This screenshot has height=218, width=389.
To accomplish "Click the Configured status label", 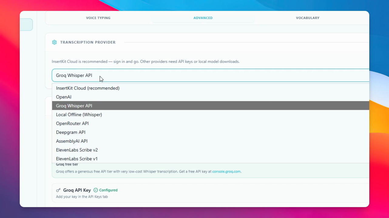I will coord(108,190).
